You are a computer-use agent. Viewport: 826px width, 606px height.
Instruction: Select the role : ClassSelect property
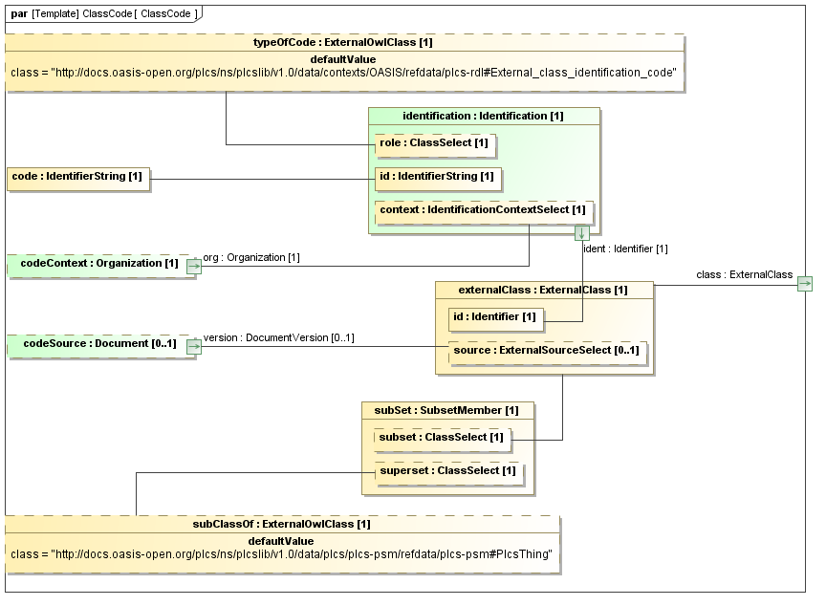pos(434,143)
